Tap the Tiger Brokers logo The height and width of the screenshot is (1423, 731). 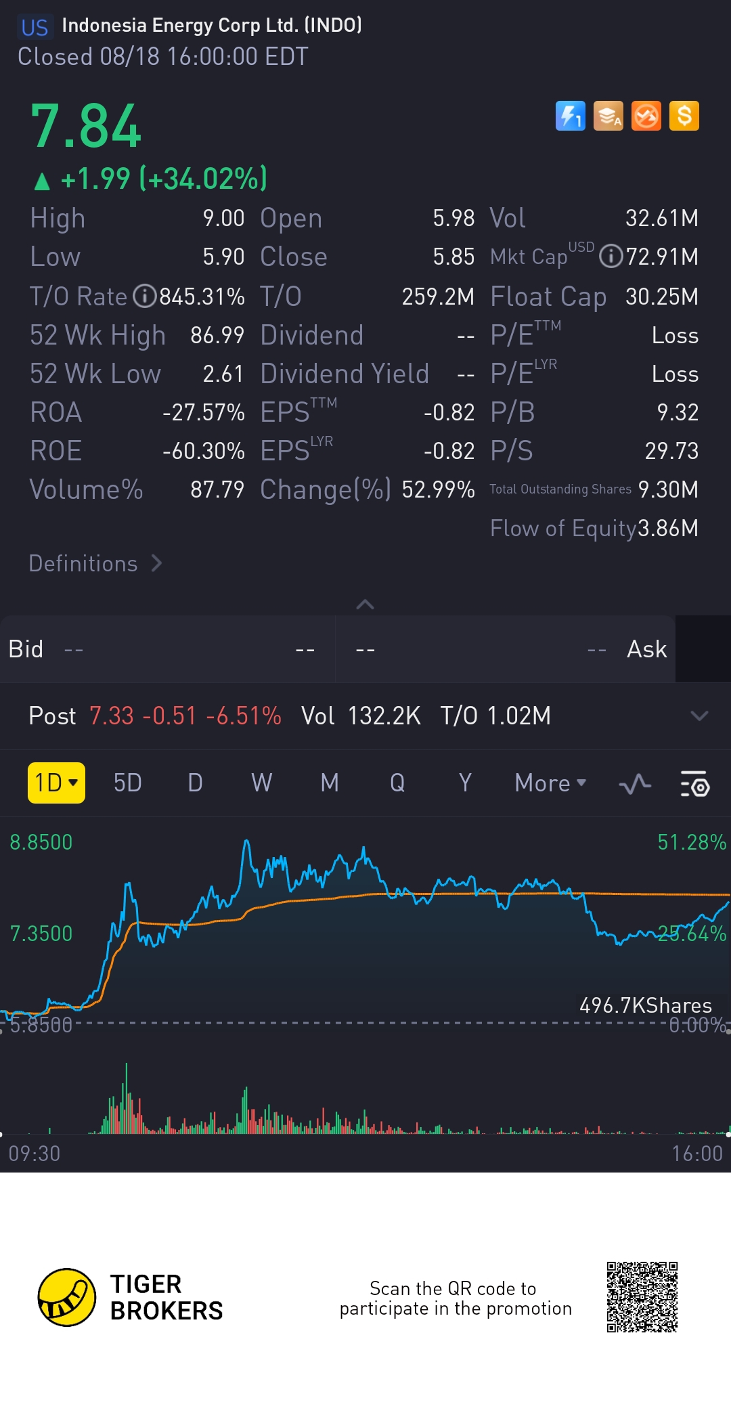coord(67,1297)
